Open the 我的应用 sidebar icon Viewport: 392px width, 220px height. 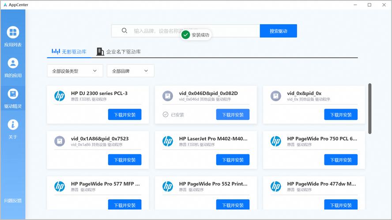[x=13, y=63]
